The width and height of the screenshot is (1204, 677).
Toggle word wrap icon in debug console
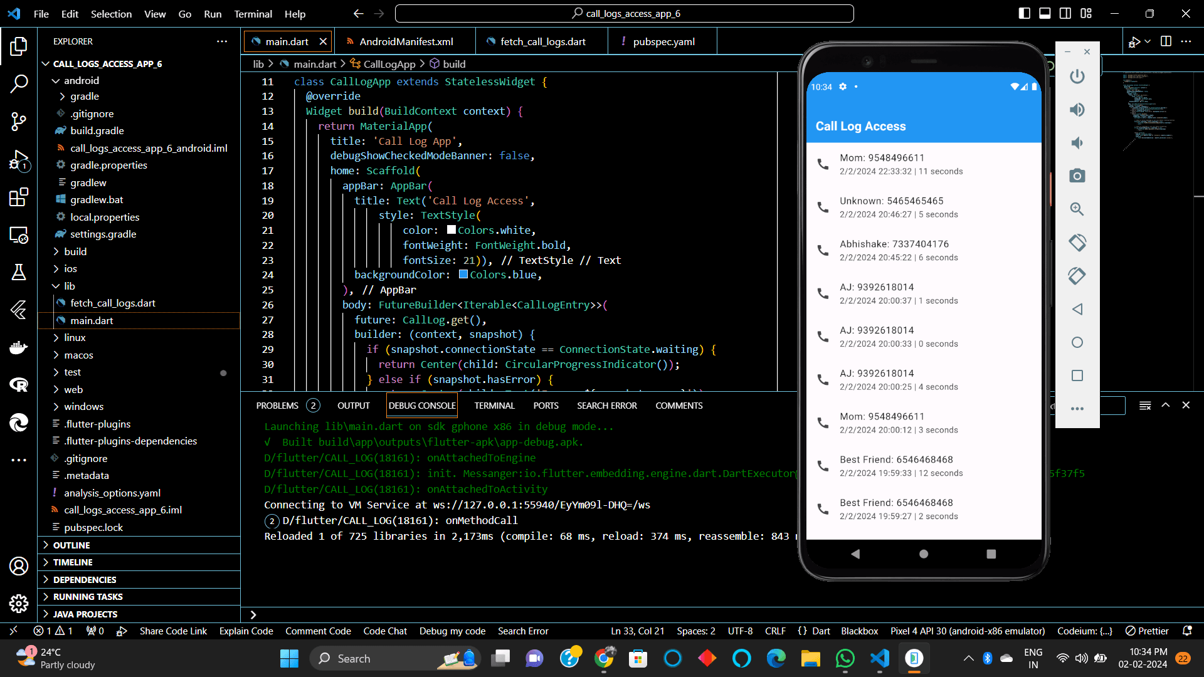(x=1145, y=406)
